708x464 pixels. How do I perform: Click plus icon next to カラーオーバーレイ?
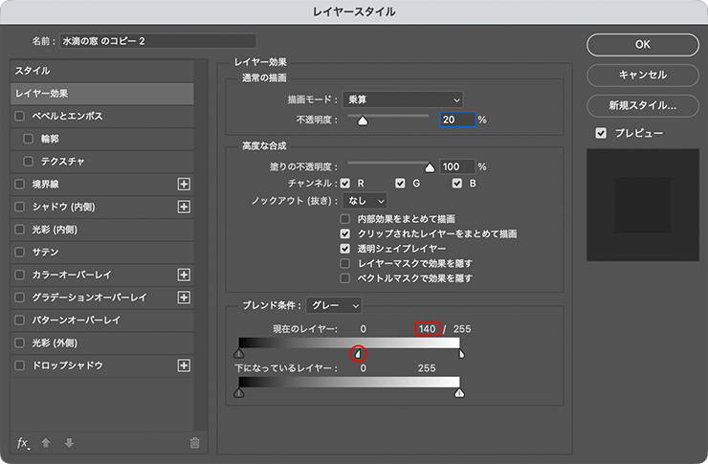point(185,275)
